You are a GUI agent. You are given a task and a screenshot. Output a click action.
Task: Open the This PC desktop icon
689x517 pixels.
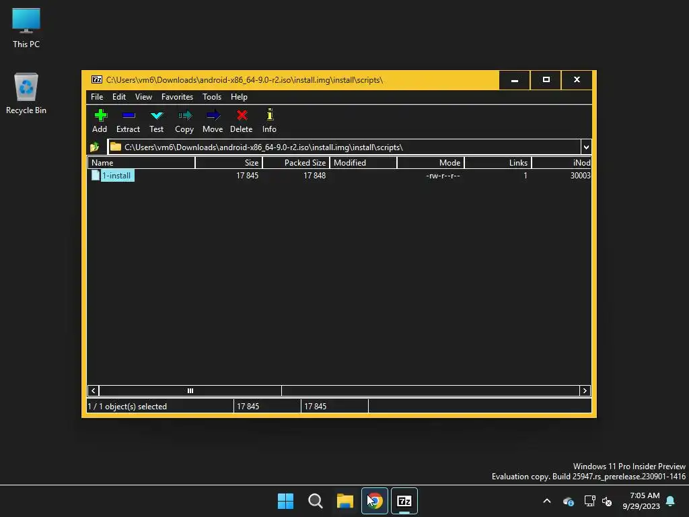[x=26, y=28]
